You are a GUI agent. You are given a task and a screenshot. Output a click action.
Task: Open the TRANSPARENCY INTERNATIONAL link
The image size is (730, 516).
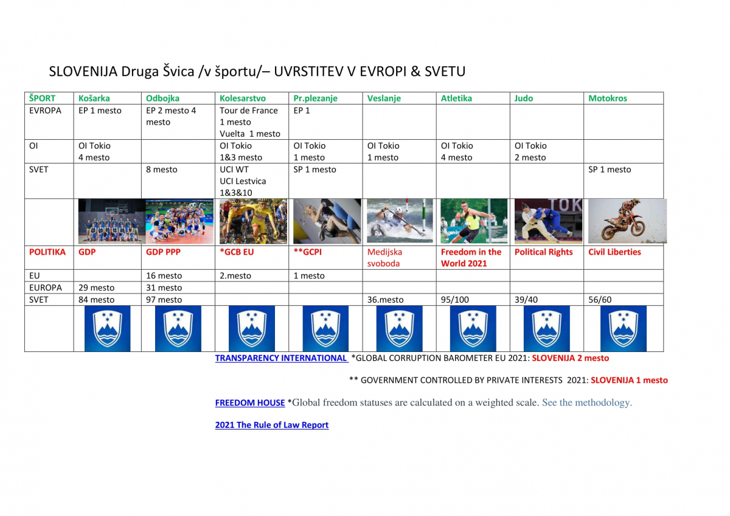(x=281, y=358)
